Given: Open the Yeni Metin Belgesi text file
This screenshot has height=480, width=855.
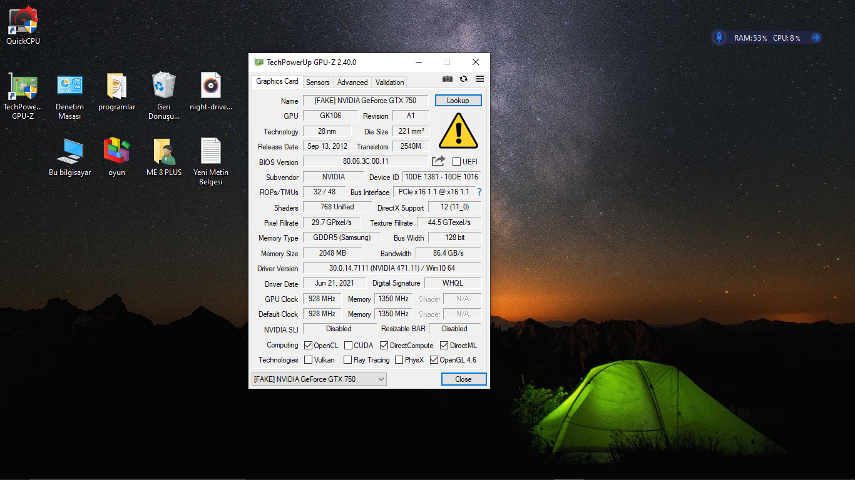Looking at the screenshot, I should click(211, 161).
